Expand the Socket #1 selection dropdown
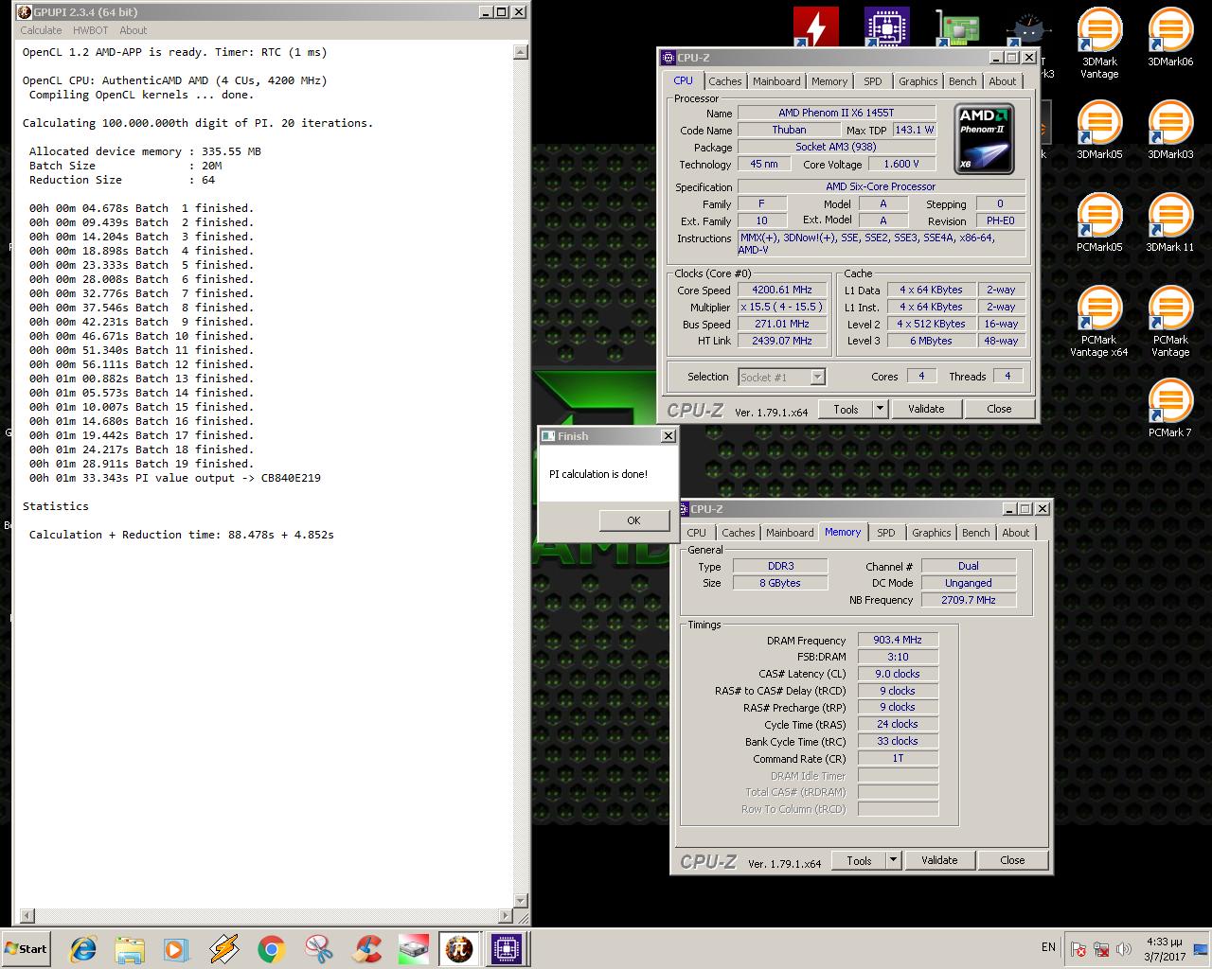This screenshot has width=1212, height=969. (x=817, y=377)
